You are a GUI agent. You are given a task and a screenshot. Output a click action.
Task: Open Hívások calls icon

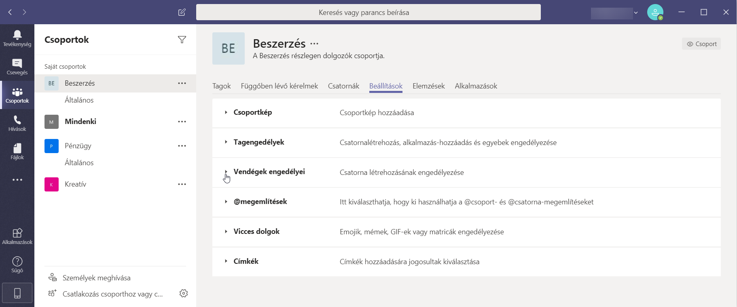pyautogui.click(x=17, y=123)
